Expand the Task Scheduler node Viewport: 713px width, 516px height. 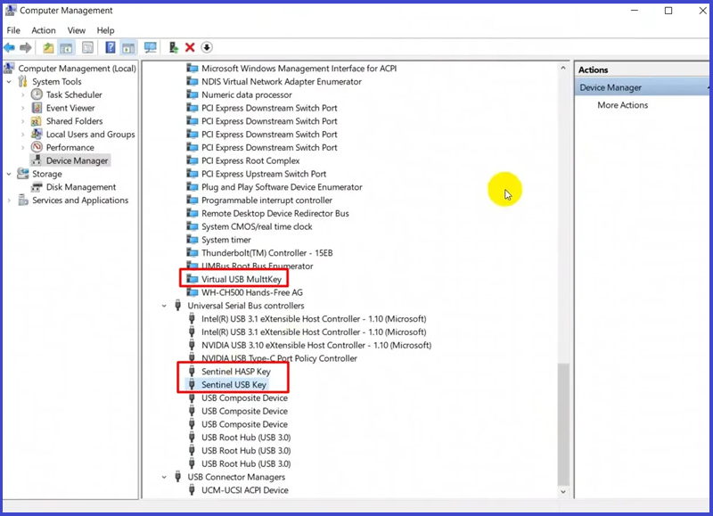coord(22,94)
